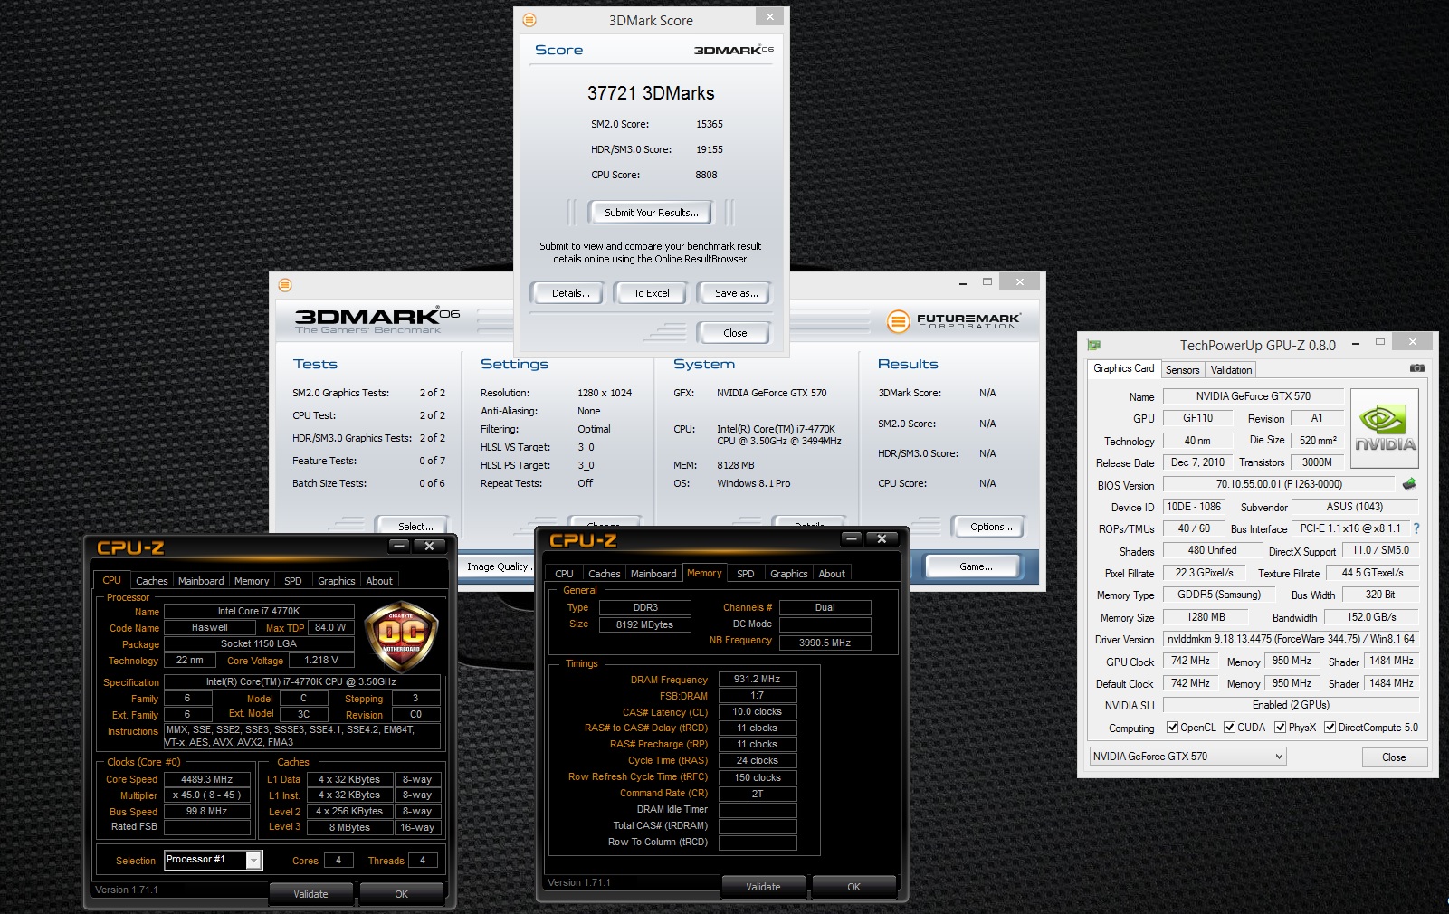
Task: Open the Processor #1 selection dropdown
Action: [214, 860]
